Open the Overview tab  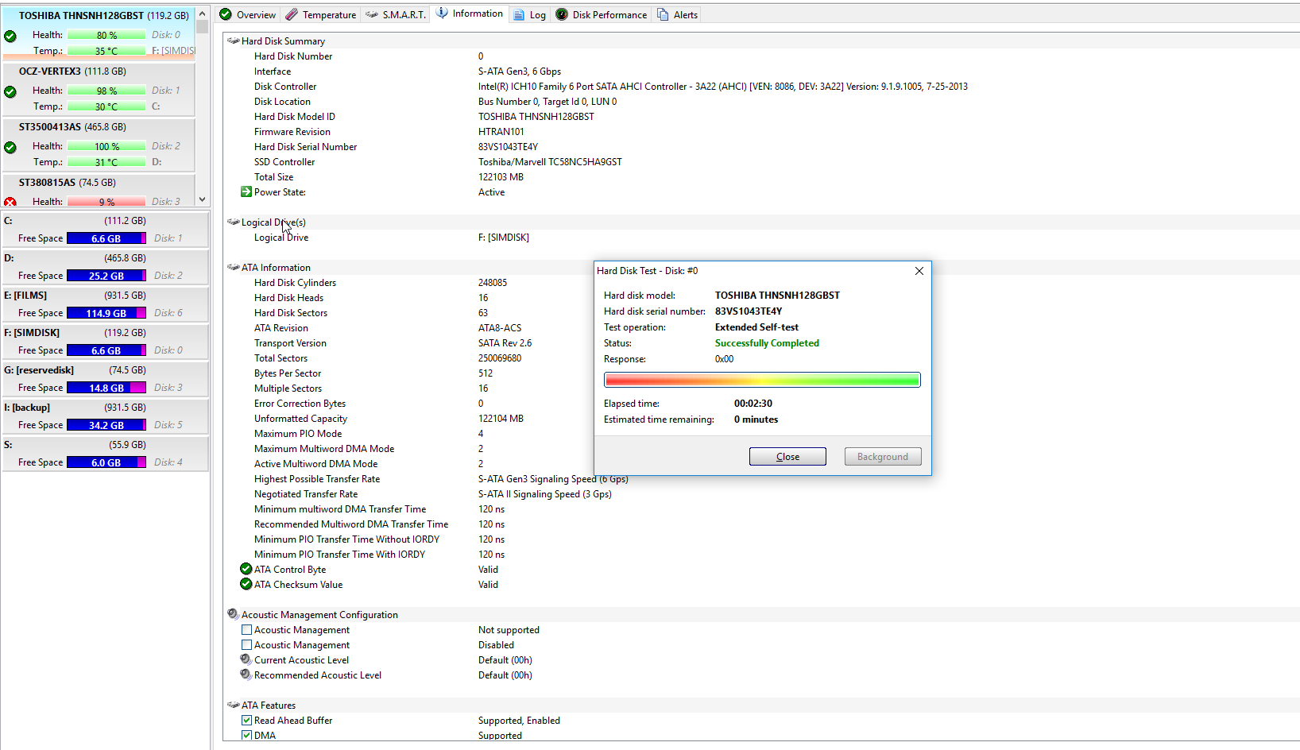point(247,14)
